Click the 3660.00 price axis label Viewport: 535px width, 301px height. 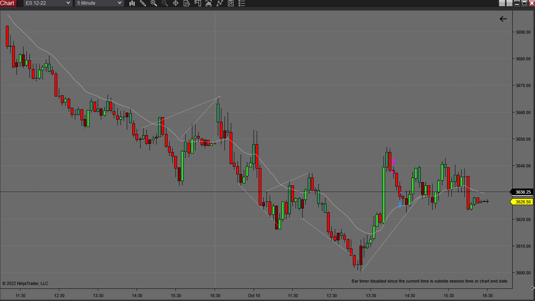click(x=523, y=112)
